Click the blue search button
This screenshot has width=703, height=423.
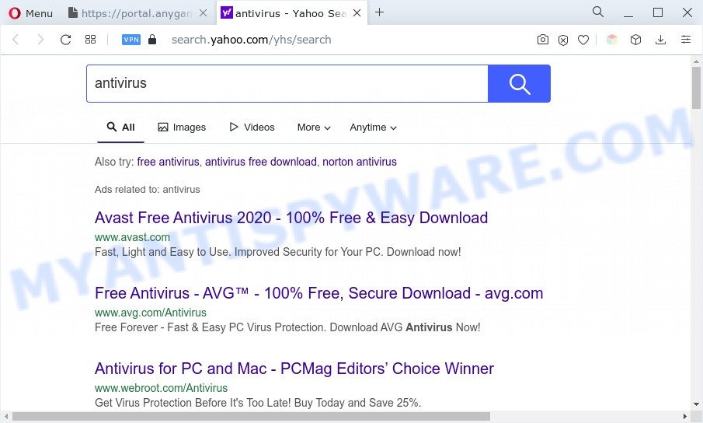(x=519, y=83)
